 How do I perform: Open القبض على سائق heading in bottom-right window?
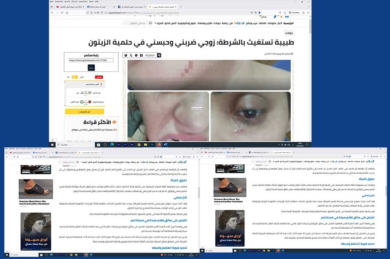tap(348, 217)
